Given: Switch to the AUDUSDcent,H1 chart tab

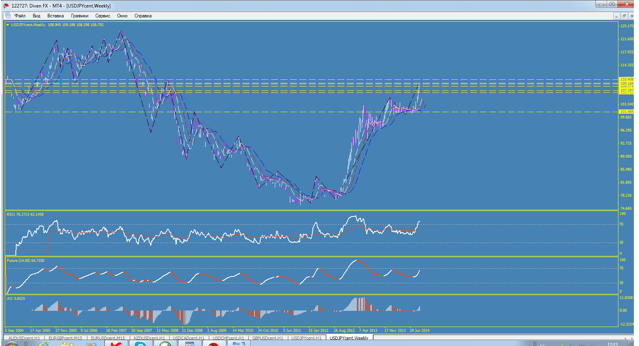Looking at the screenshot, I should click(x=24, y=338).
